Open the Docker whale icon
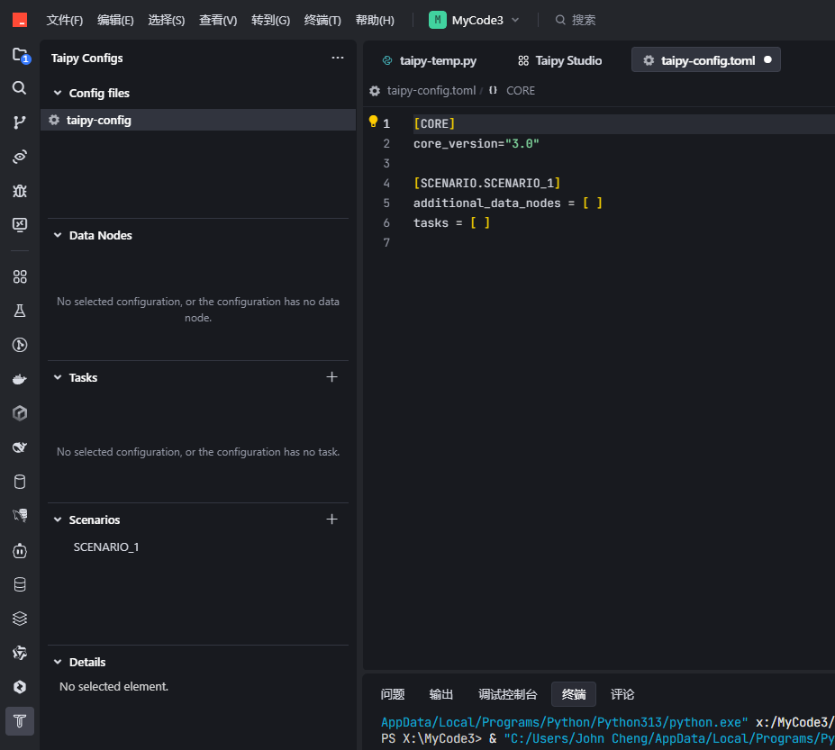This screenshot has height=750, width=835. (20, 379)
